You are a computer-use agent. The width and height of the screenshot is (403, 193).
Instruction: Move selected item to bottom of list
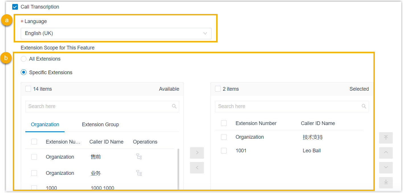386,182
